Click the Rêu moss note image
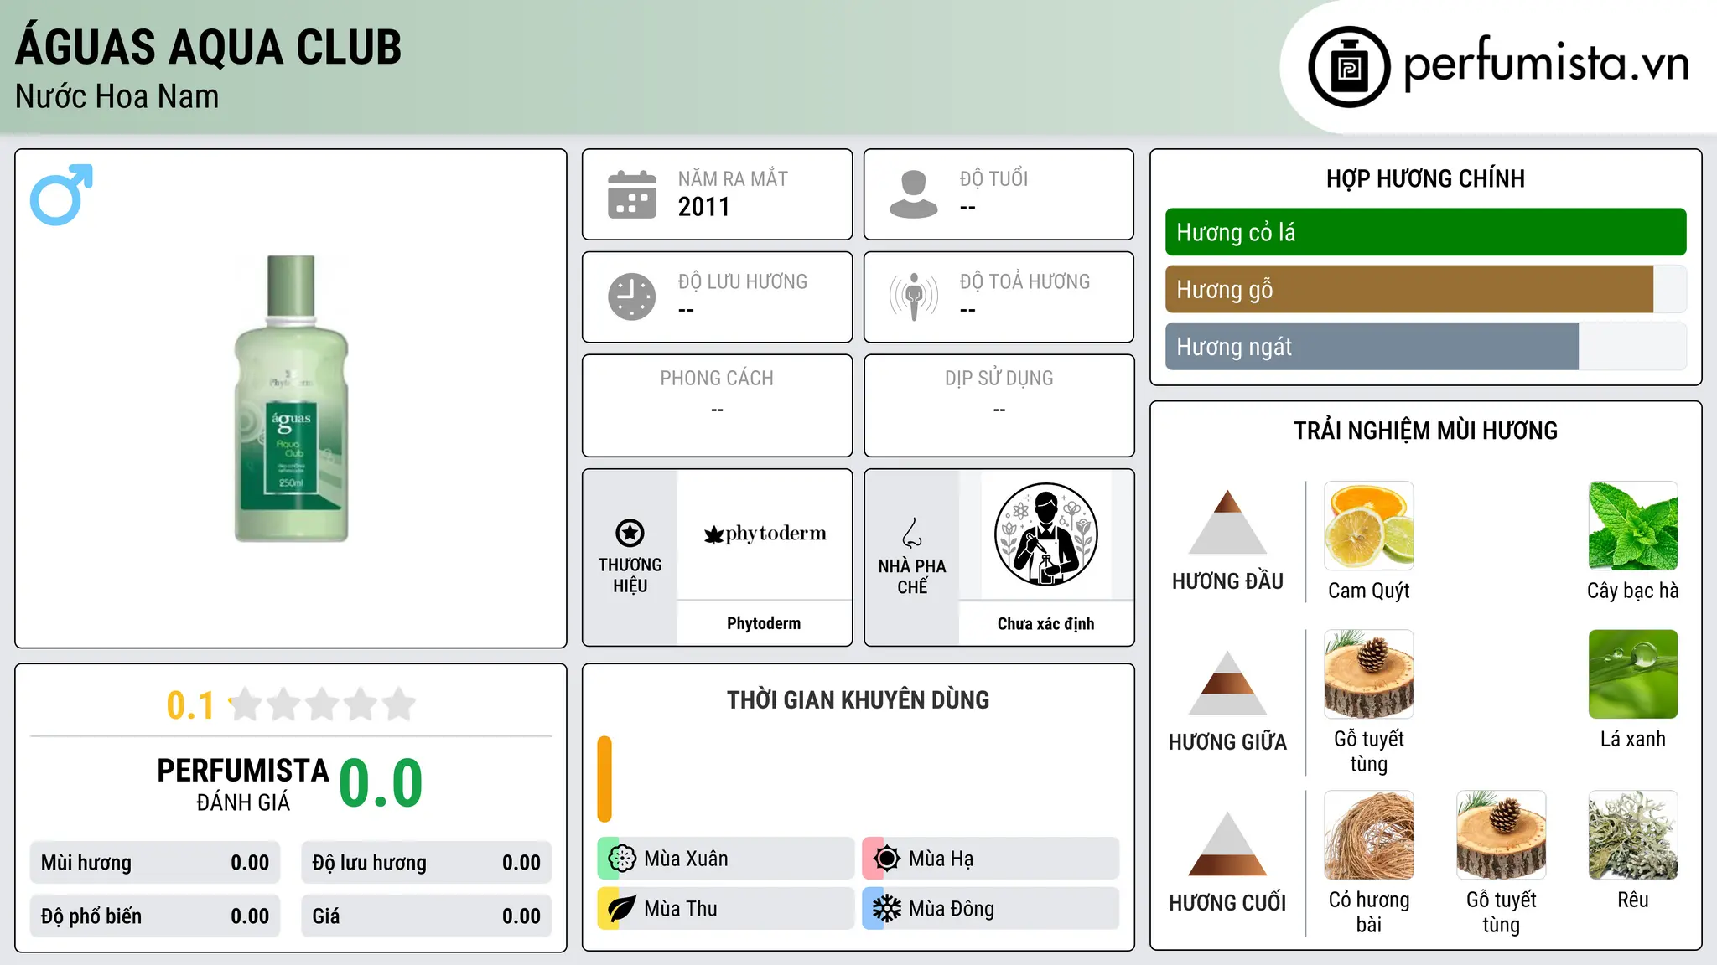 pos(1633,834)
